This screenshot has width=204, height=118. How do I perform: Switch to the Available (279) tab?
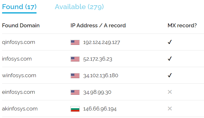79,7
